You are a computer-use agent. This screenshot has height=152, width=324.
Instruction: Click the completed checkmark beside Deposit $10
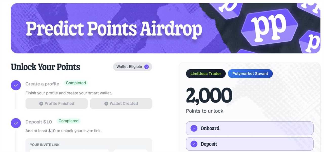click(x=16, y=123)
